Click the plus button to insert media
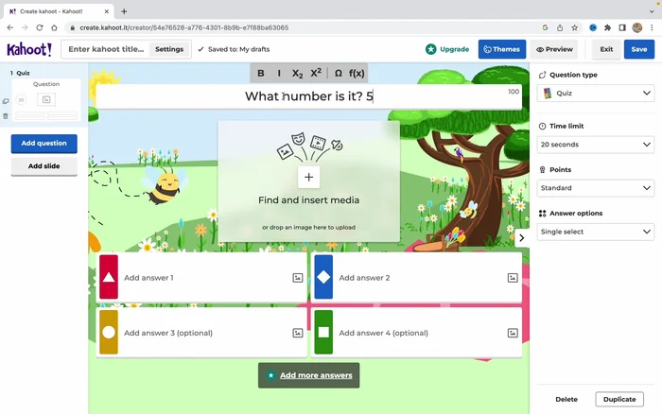Viewport: 662px width, 414px height. [309, 177]
